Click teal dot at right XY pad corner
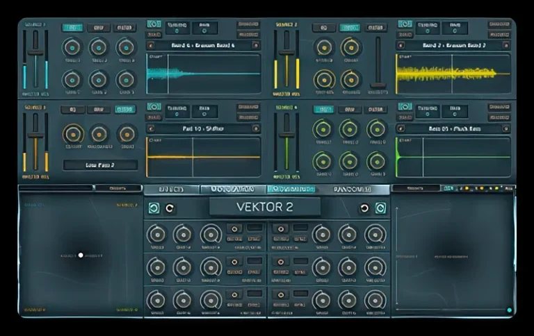This screenshot has height=336, width=534. coord(510,310)
